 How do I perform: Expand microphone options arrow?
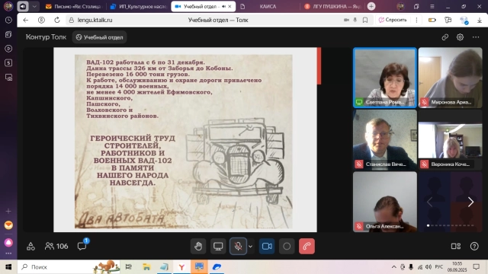[250, 247]
